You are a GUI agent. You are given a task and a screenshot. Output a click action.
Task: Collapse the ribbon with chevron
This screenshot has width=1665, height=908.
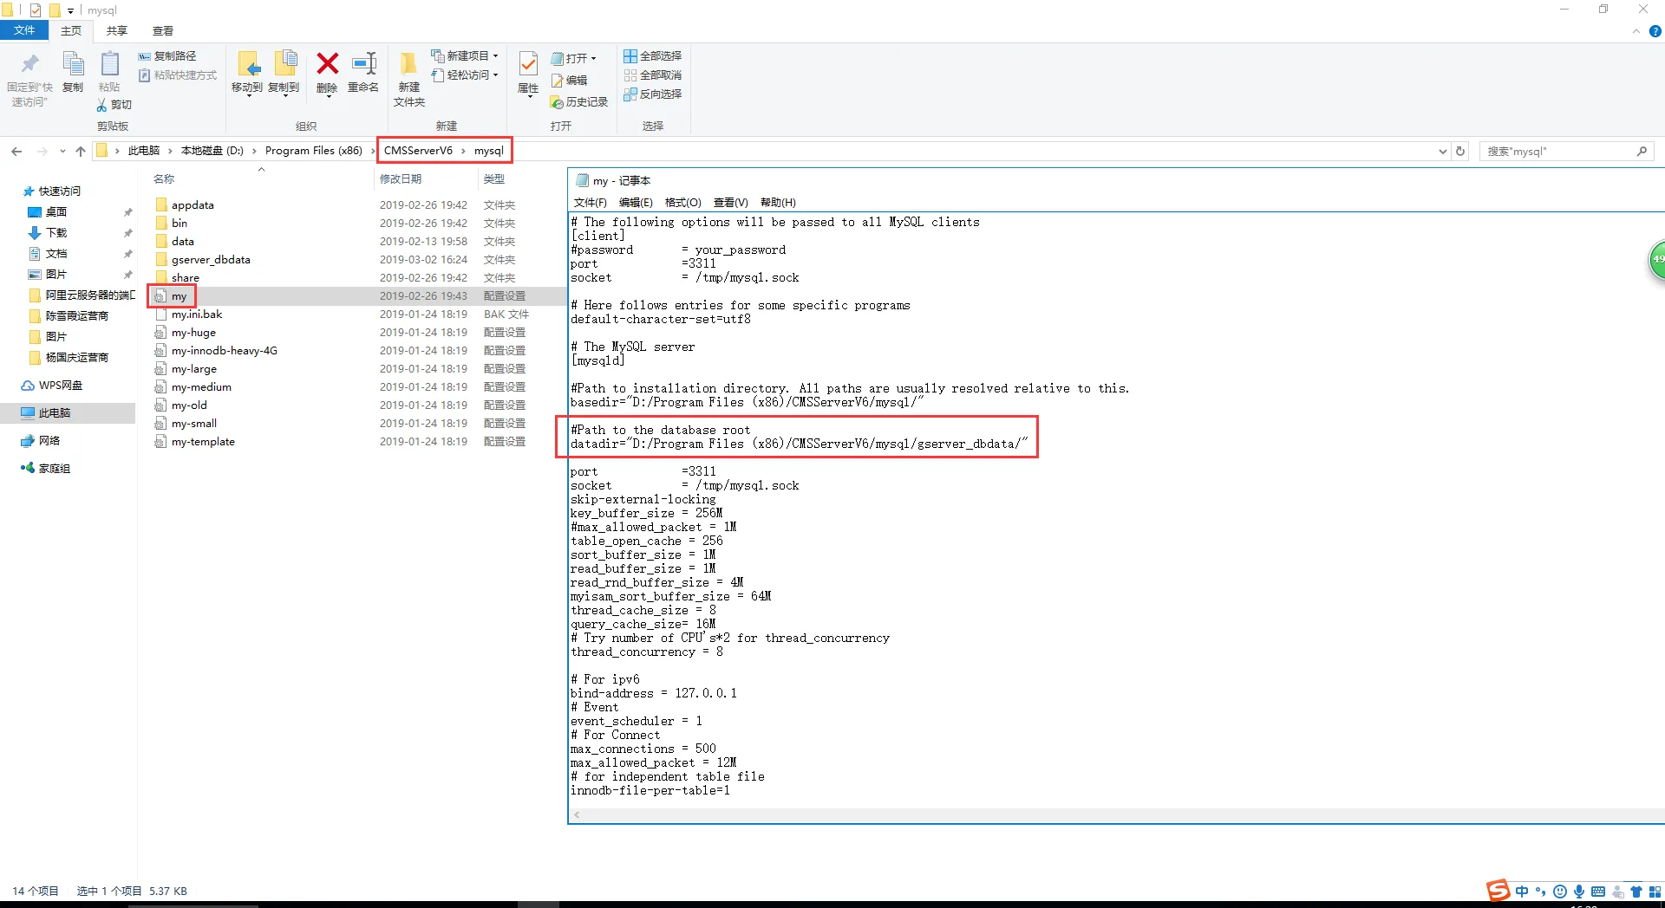1636,32
